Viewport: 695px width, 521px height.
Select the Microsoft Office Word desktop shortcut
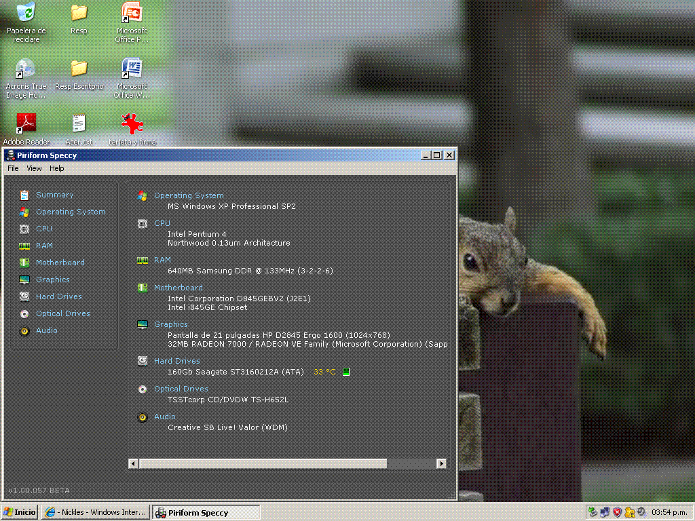point(132,79)
